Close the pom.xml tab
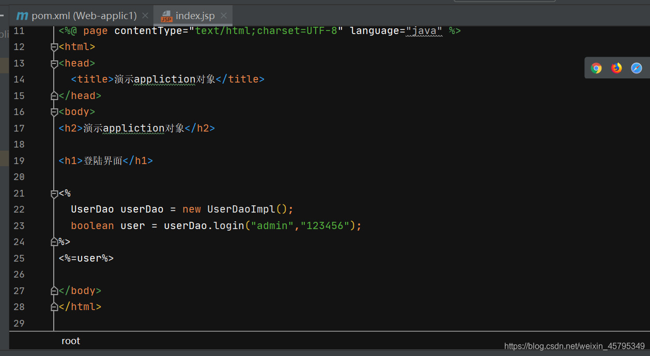 pos(145,15)
